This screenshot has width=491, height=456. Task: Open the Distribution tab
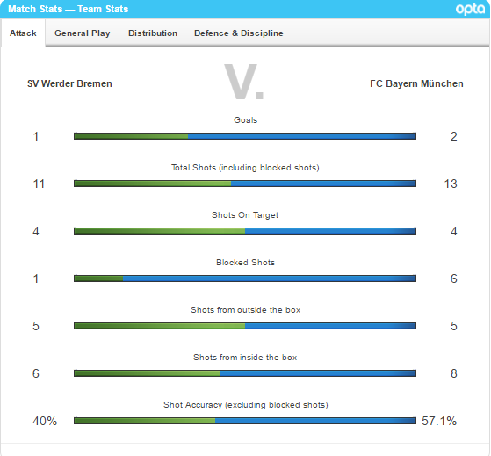(153, 33)
